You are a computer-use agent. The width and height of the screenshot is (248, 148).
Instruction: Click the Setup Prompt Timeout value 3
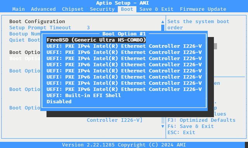pyautogui.click(x=88, y=28)
